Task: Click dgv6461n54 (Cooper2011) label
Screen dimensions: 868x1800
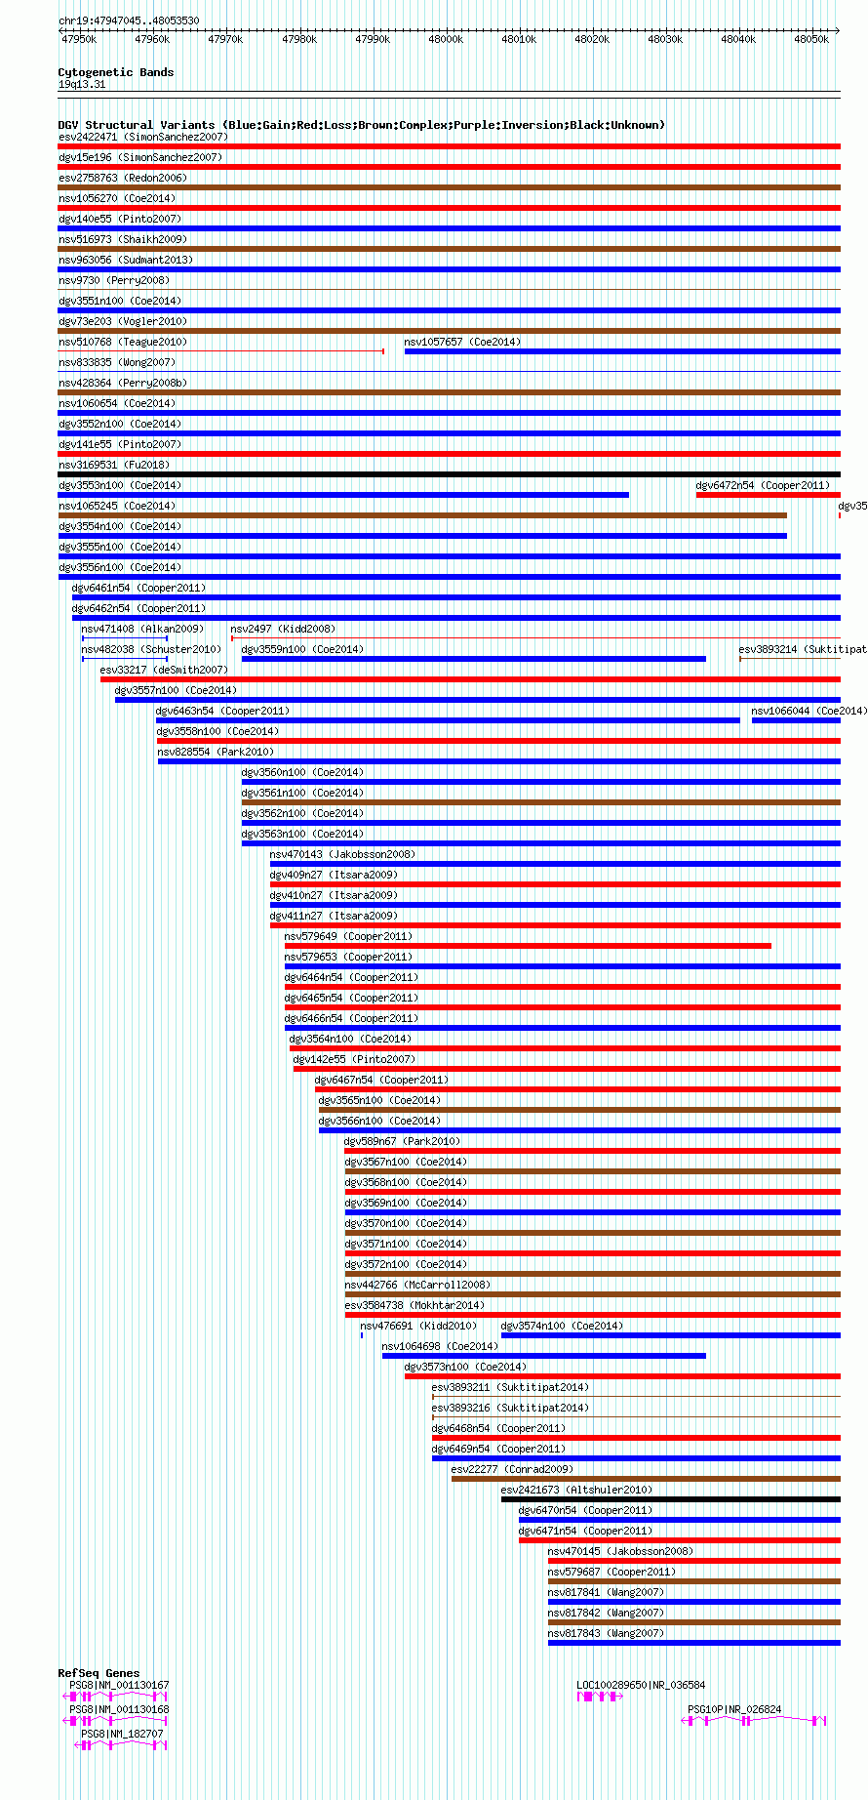Action: point(139,588)
